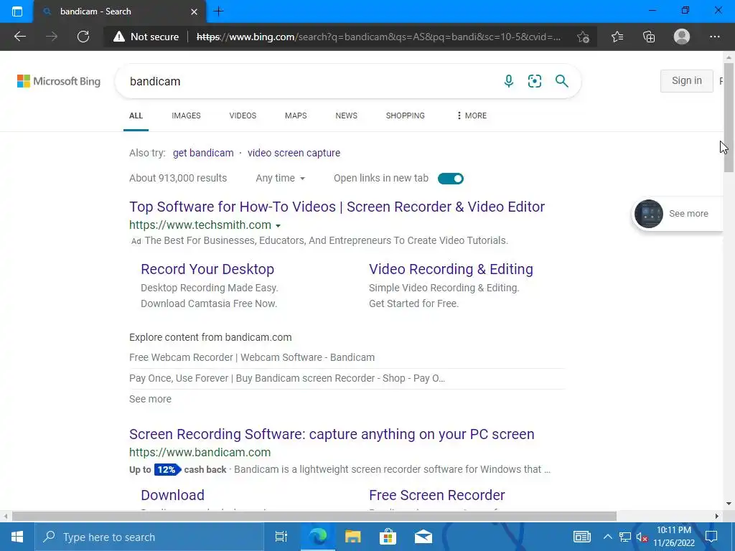Viewport: 735px width, 551px height.
Task: Open visual search camera icon
Action: (534, 81)
